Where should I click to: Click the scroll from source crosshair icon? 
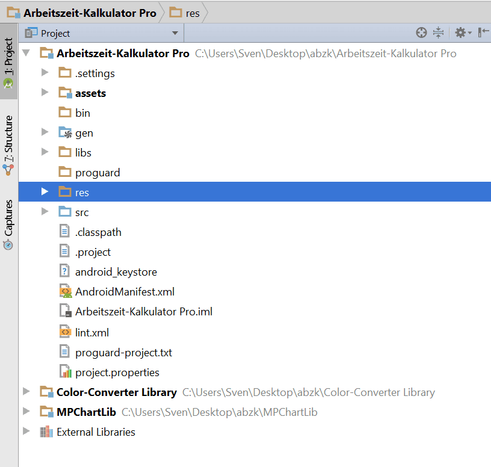coord(421,32)
